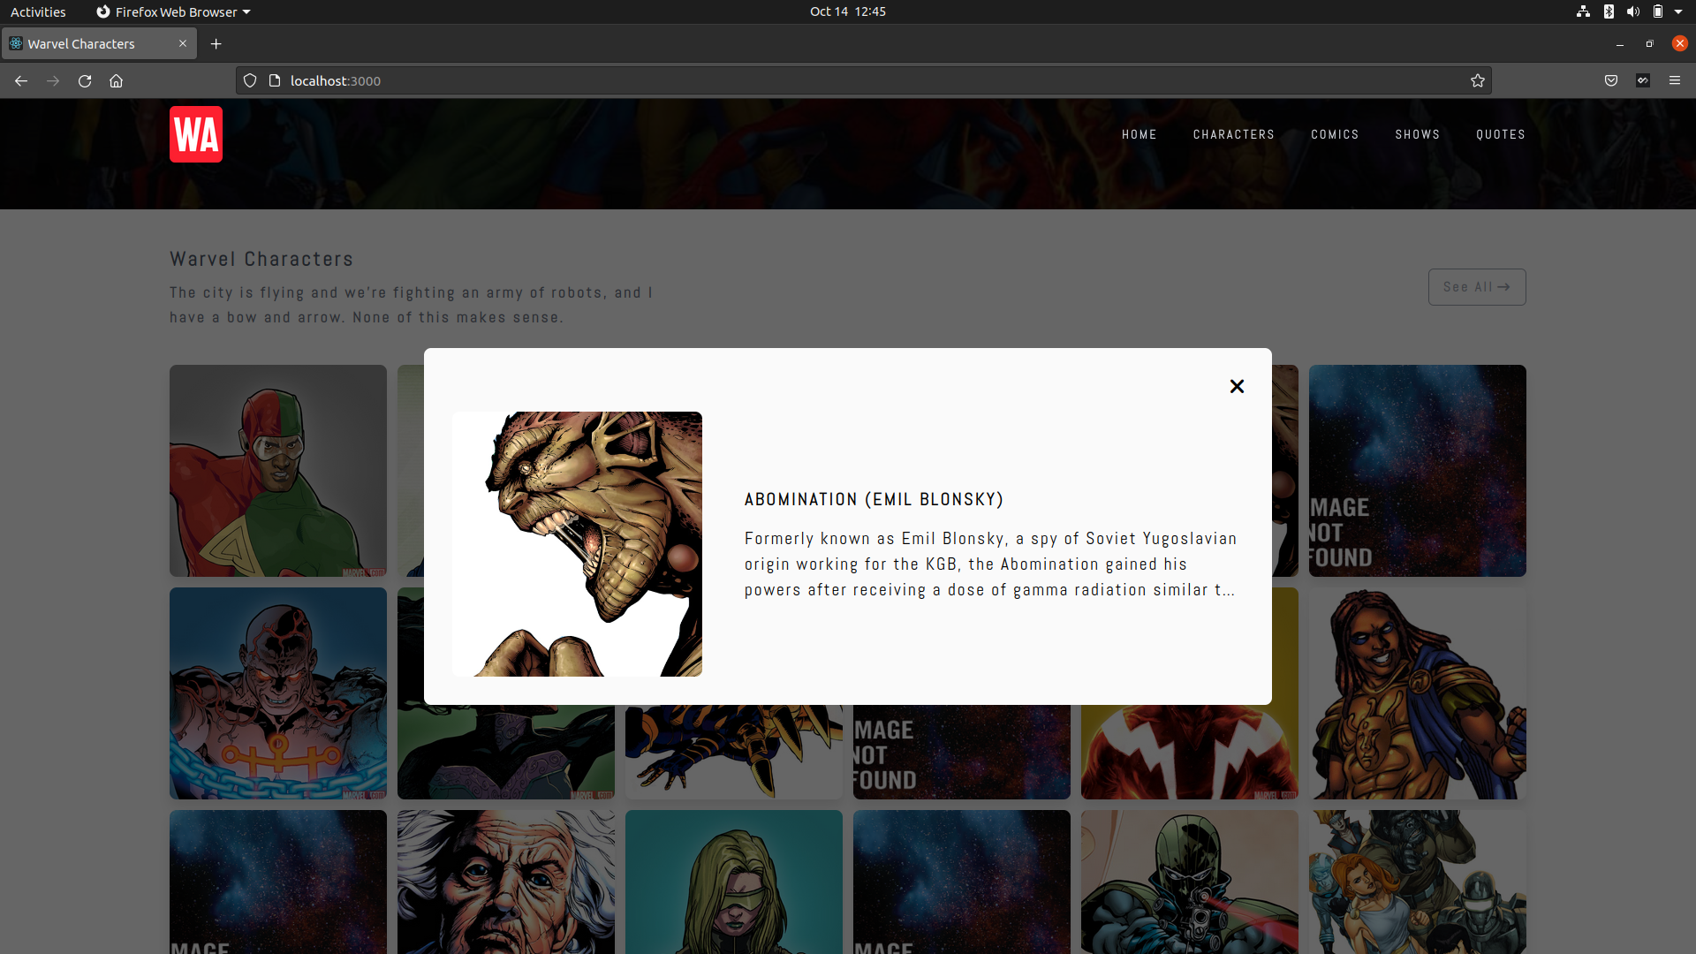Click the See All button
Screen dimensions: 1696x954
[1476, 287]
